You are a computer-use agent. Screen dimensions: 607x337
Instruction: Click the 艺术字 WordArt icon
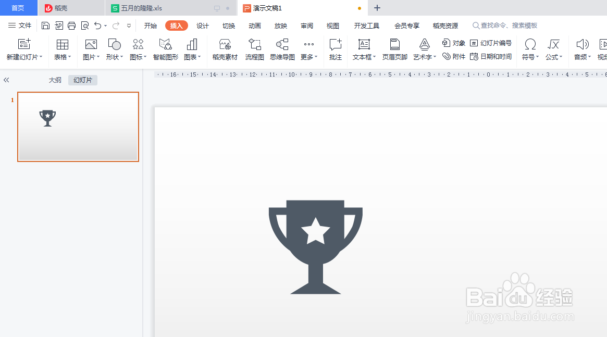coord(424,44)
